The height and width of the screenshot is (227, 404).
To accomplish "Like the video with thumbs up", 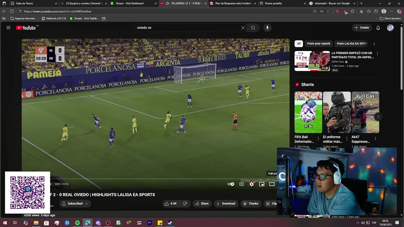I will pos(171,204).
